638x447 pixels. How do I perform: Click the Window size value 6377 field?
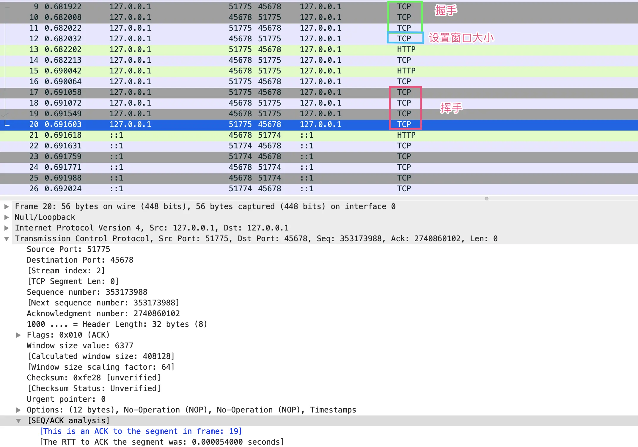click(x=80, y=346)
